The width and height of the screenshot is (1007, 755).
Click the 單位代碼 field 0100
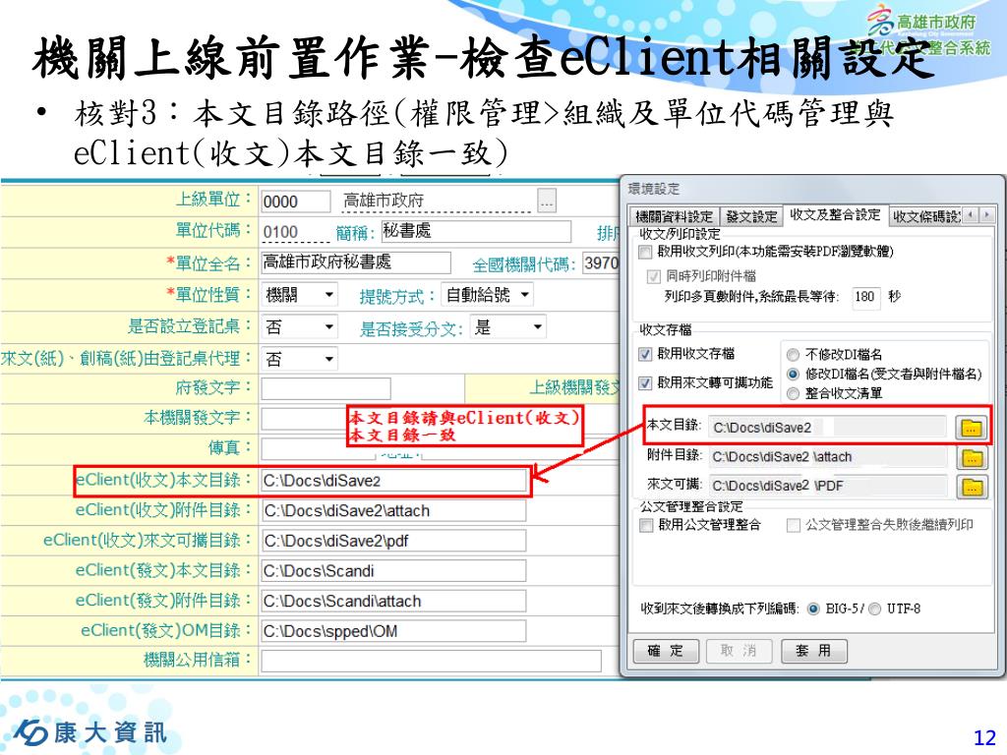tap(295, 232)
